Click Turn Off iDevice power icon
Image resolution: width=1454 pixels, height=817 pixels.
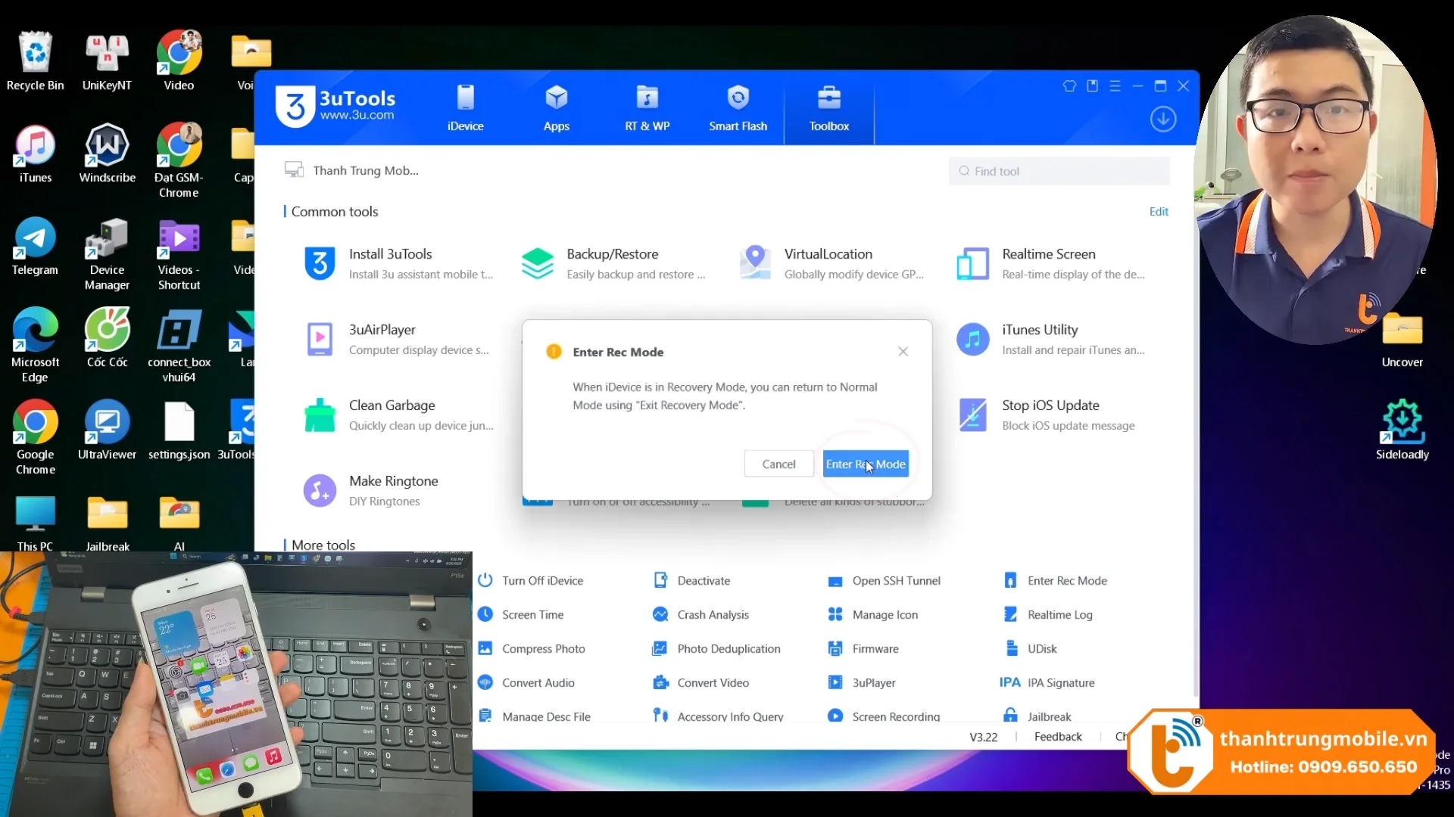click(485, 580)
